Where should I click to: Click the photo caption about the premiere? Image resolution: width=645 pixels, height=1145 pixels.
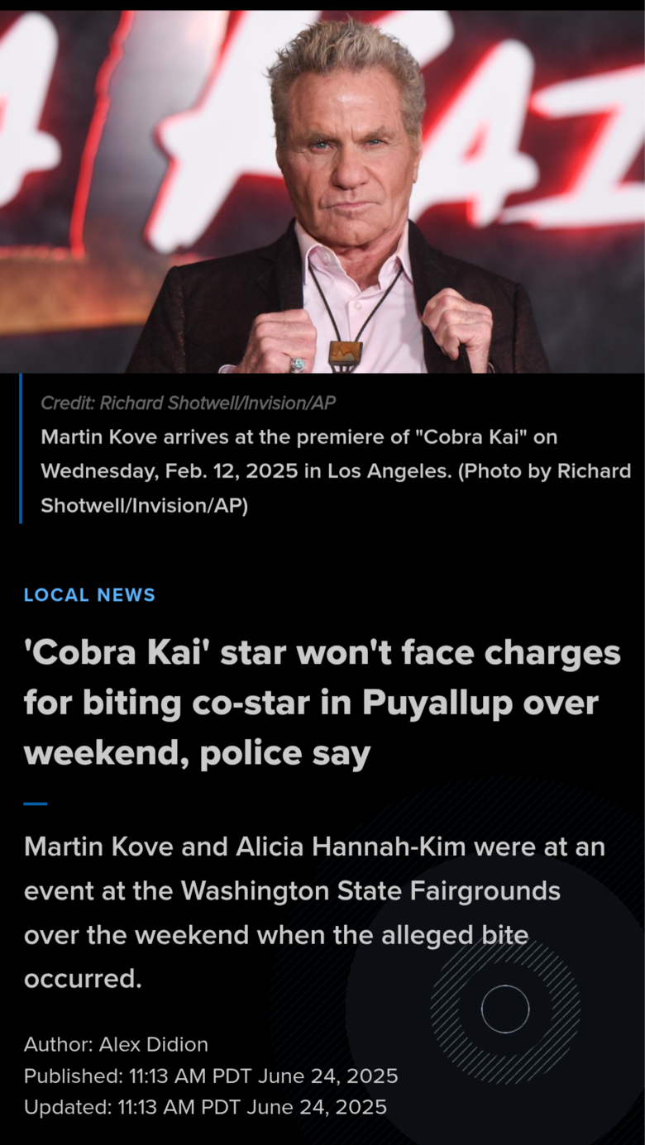pos(336,471)
